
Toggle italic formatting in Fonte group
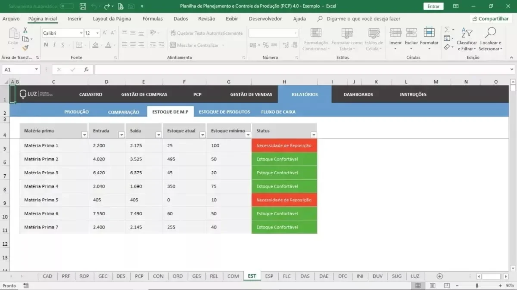click(x=54, y=45)
